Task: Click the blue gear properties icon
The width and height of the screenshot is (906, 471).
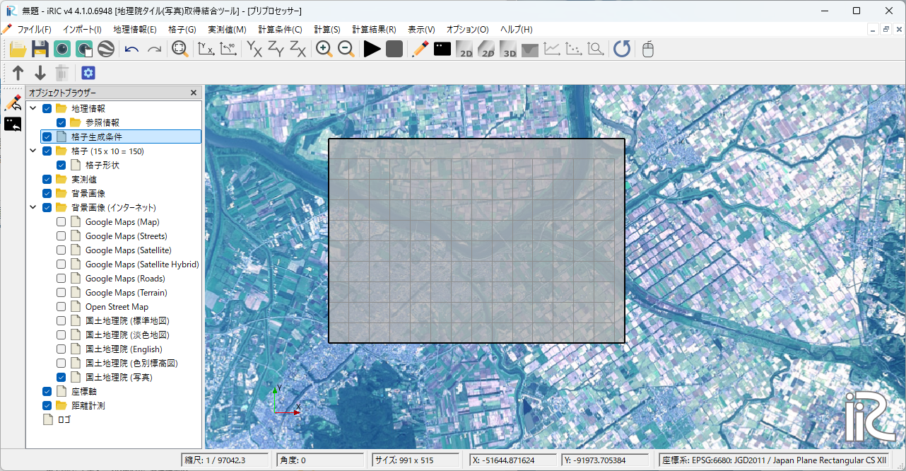Action: pyautogui.click(x=88, y=73)
